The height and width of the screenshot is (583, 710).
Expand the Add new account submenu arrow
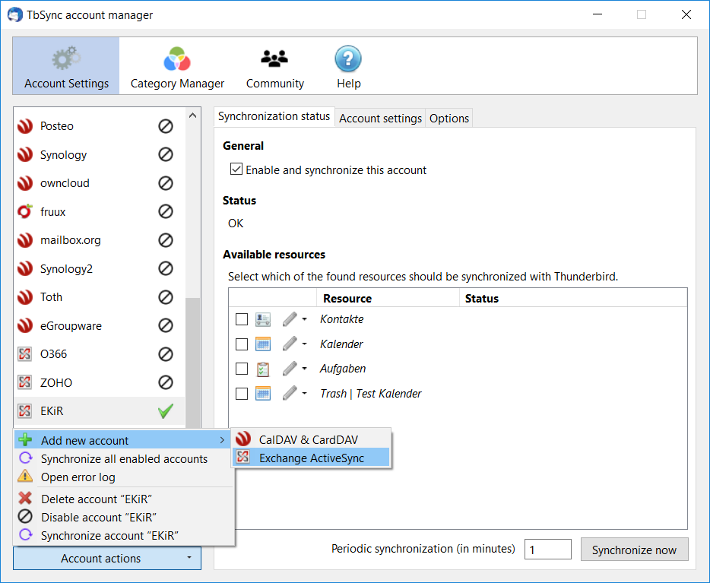222,440
